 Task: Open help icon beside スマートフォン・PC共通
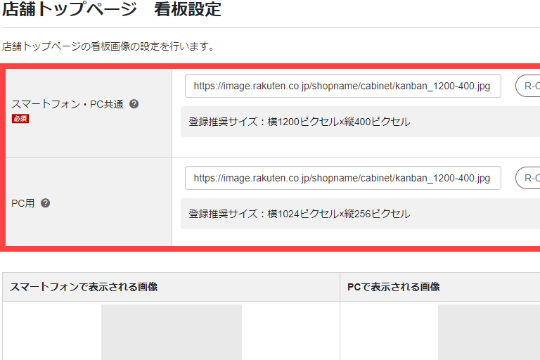[x=134, y=104]
